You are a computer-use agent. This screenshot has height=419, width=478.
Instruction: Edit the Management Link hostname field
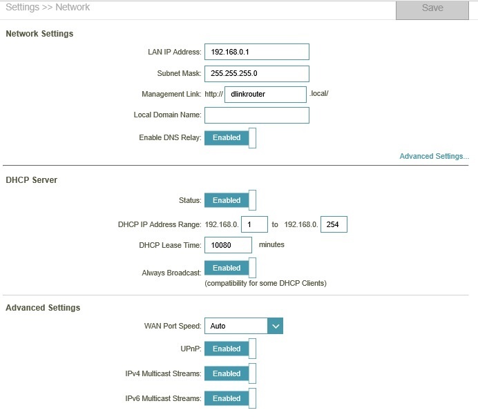click(265, 95)
